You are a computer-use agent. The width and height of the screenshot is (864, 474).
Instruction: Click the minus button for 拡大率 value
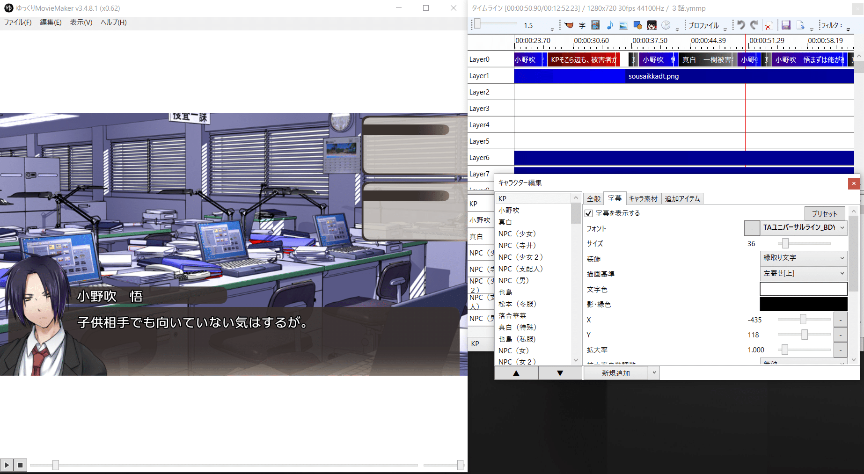841,350
